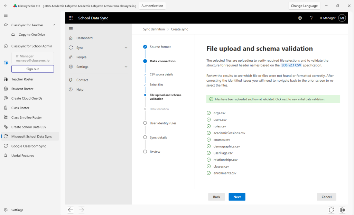Open the MI account avatar

coord(342,18)
